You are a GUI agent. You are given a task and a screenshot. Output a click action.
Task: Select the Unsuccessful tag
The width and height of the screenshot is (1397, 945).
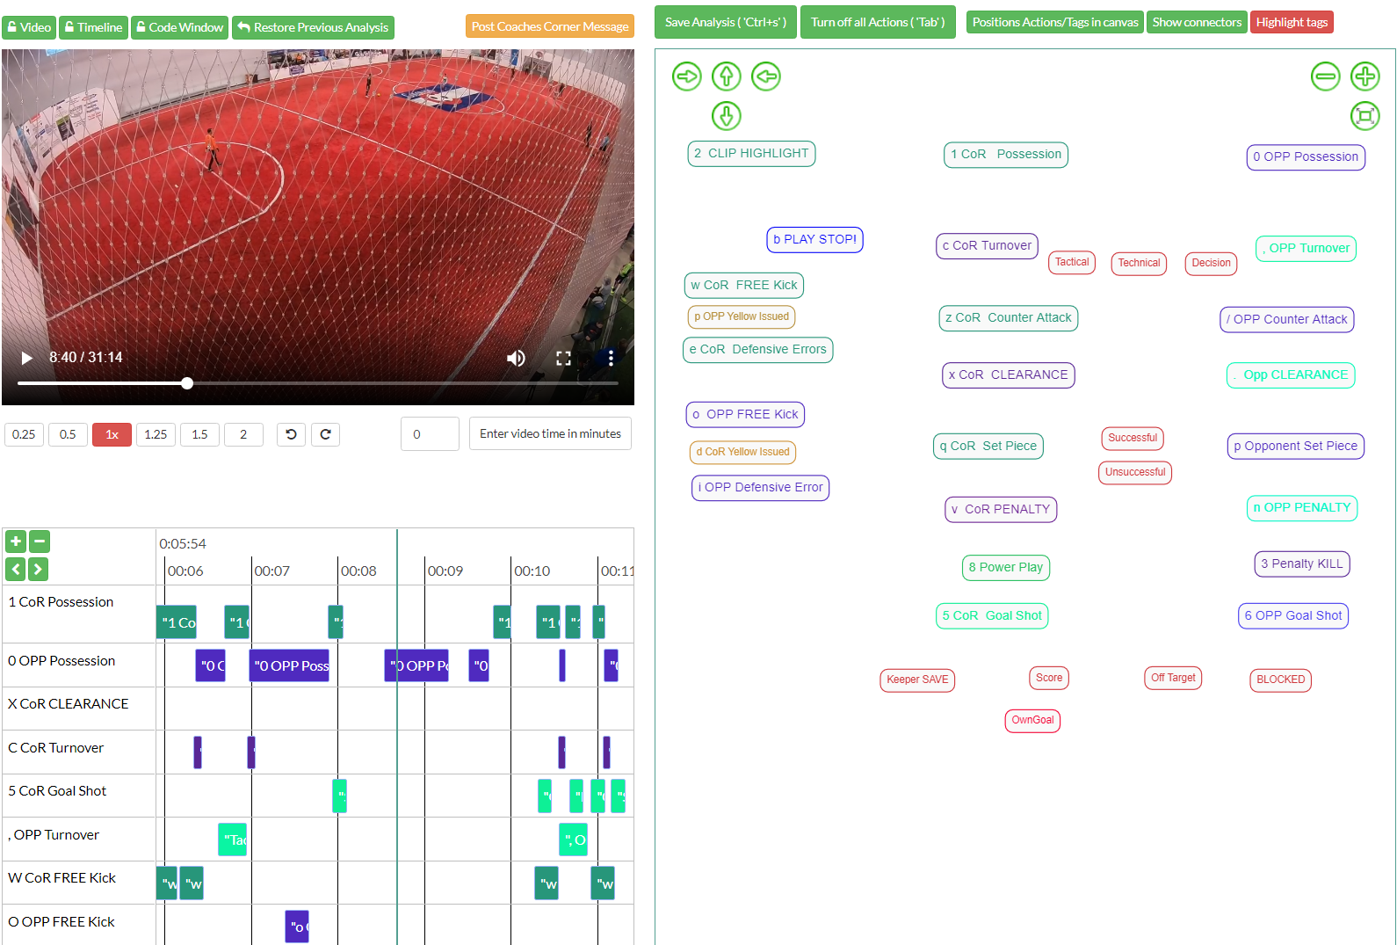click(1135, 472)
